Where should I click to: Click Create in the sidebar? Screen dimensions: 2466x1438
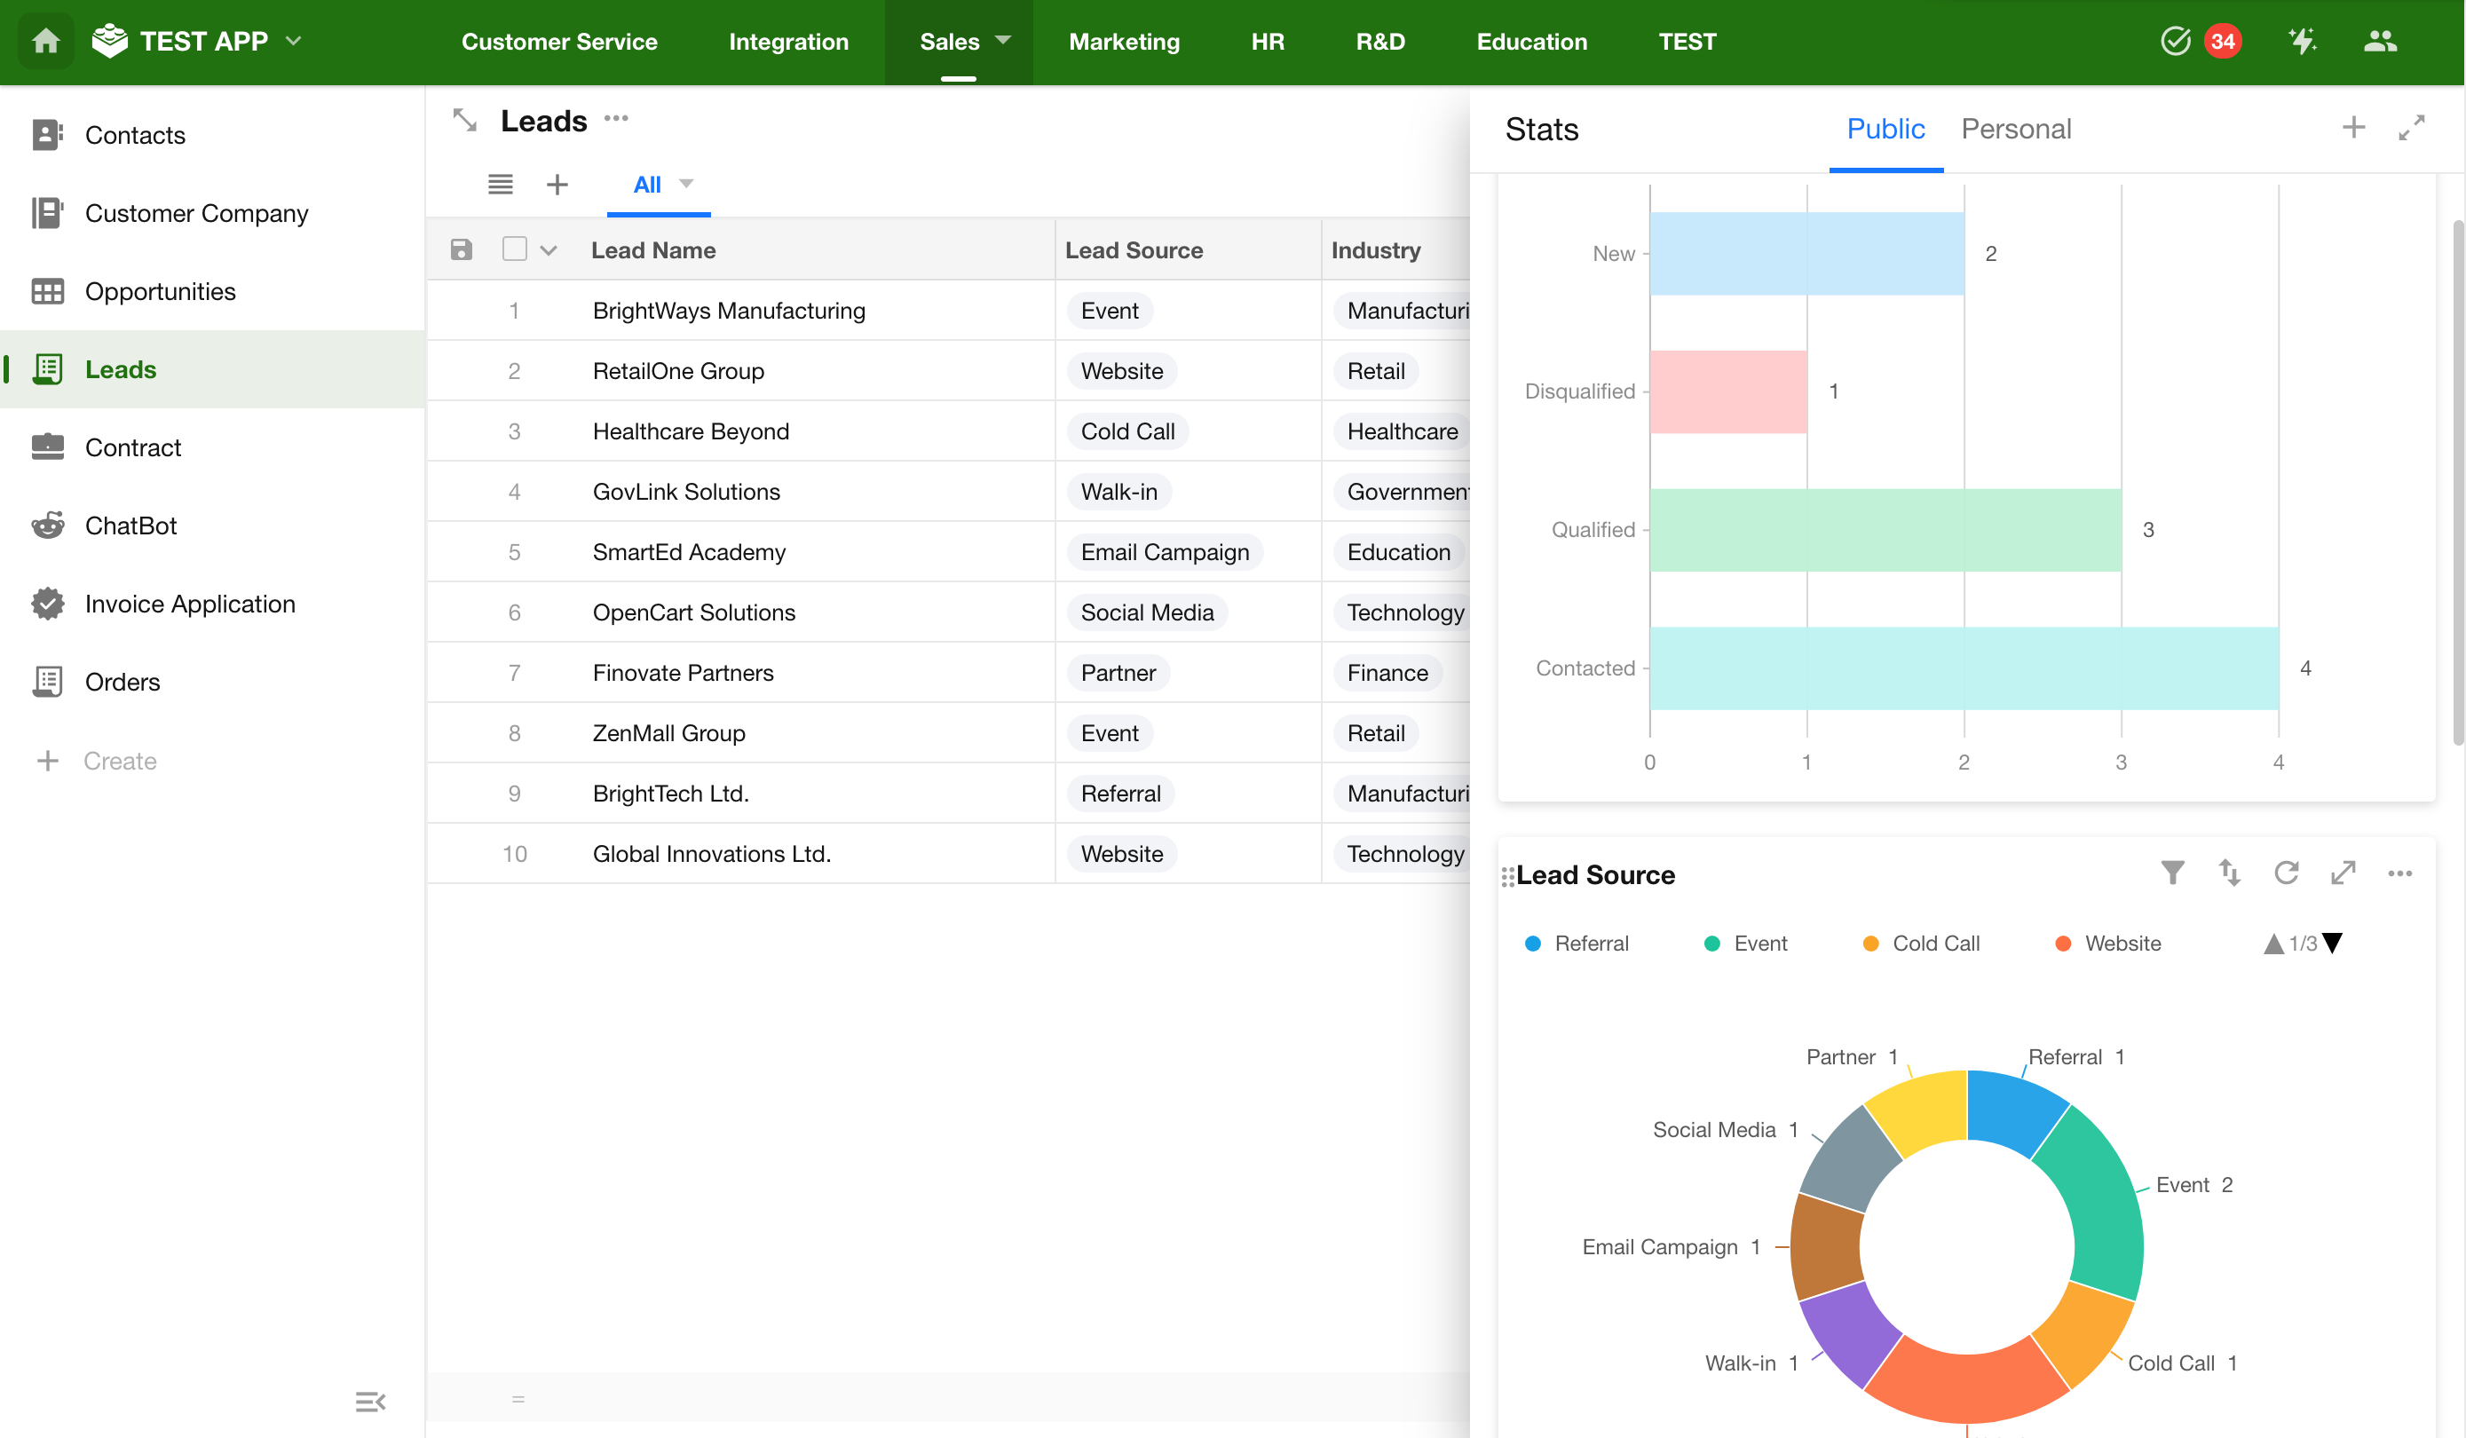tap(119, 760)
